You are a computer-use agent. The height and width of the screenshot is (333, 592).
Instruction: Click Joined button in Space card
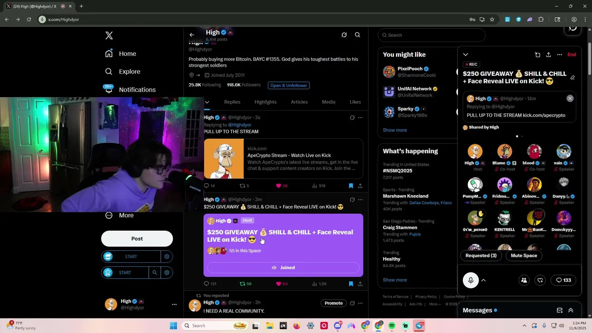(x=283, y=268)
